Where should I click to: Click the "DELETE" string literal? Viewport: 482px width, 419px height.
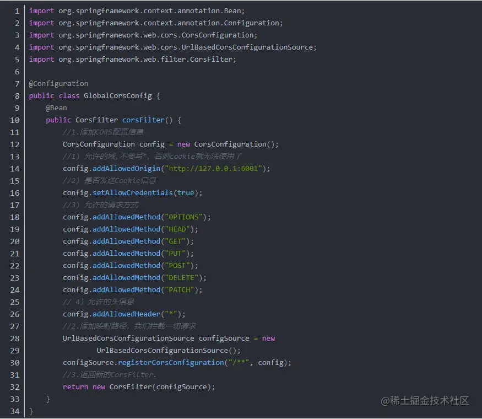click(181, 278)
